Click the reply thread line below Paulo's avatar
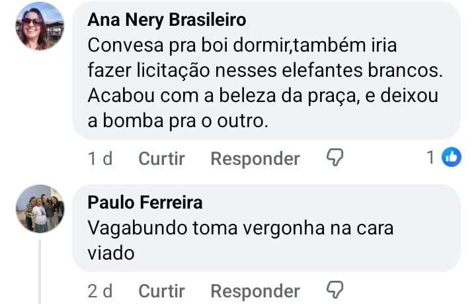This screenshot has width=476, height=304. click(40, 272)
